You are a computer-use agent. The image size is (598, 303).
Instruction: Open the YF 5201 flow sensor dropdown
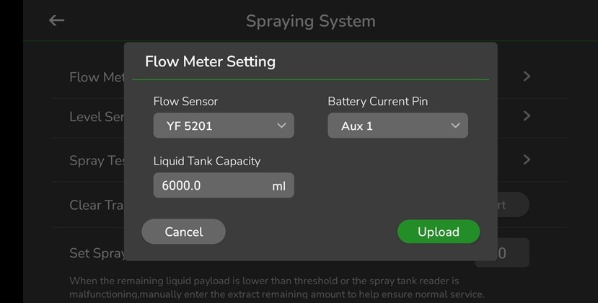(x=224, y=126)
